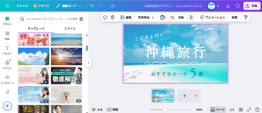
Task: Open the ファイル menu
Action: [x=22, y=6]
